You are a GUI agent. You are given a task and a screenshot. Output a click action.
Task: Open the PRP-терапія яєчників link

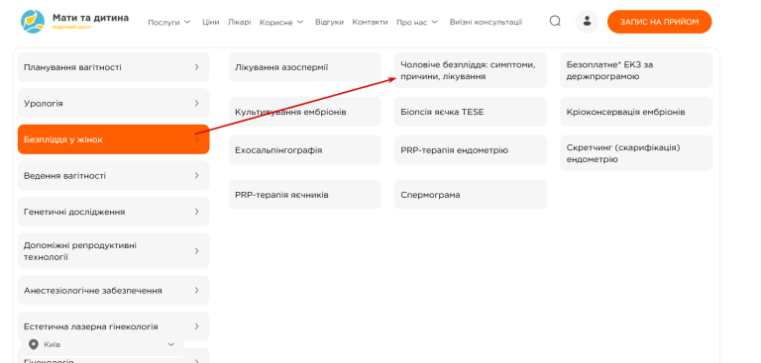[305, 194]
